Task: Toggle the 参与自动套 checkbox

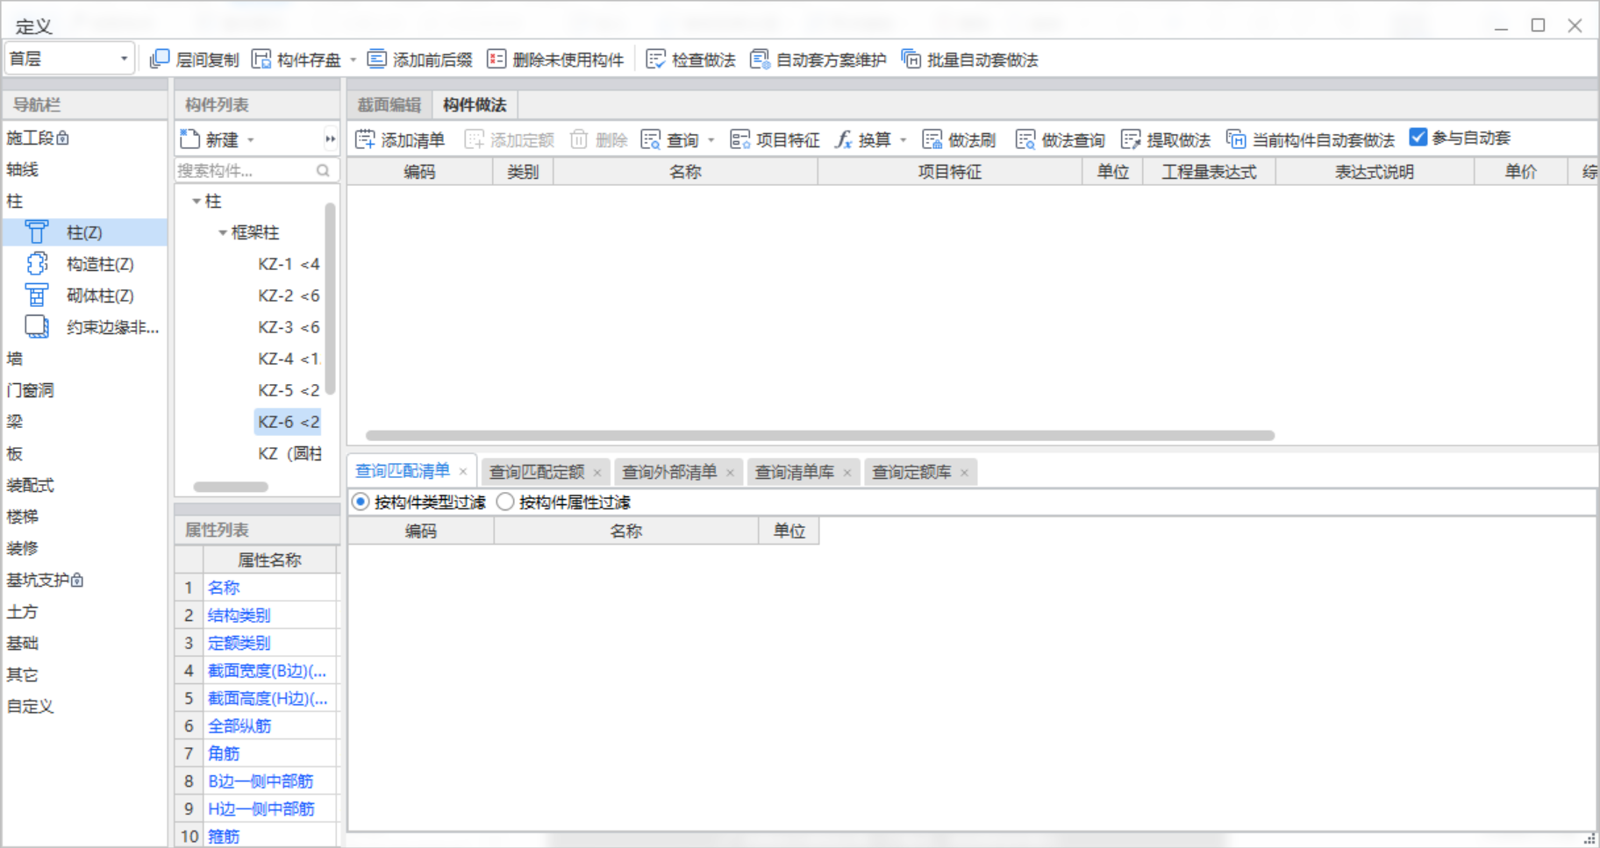Action: (1418, 137)
